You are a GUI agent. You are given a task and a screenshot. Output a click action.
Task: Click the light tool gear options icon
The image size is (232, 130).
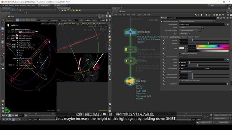(107, 20)
